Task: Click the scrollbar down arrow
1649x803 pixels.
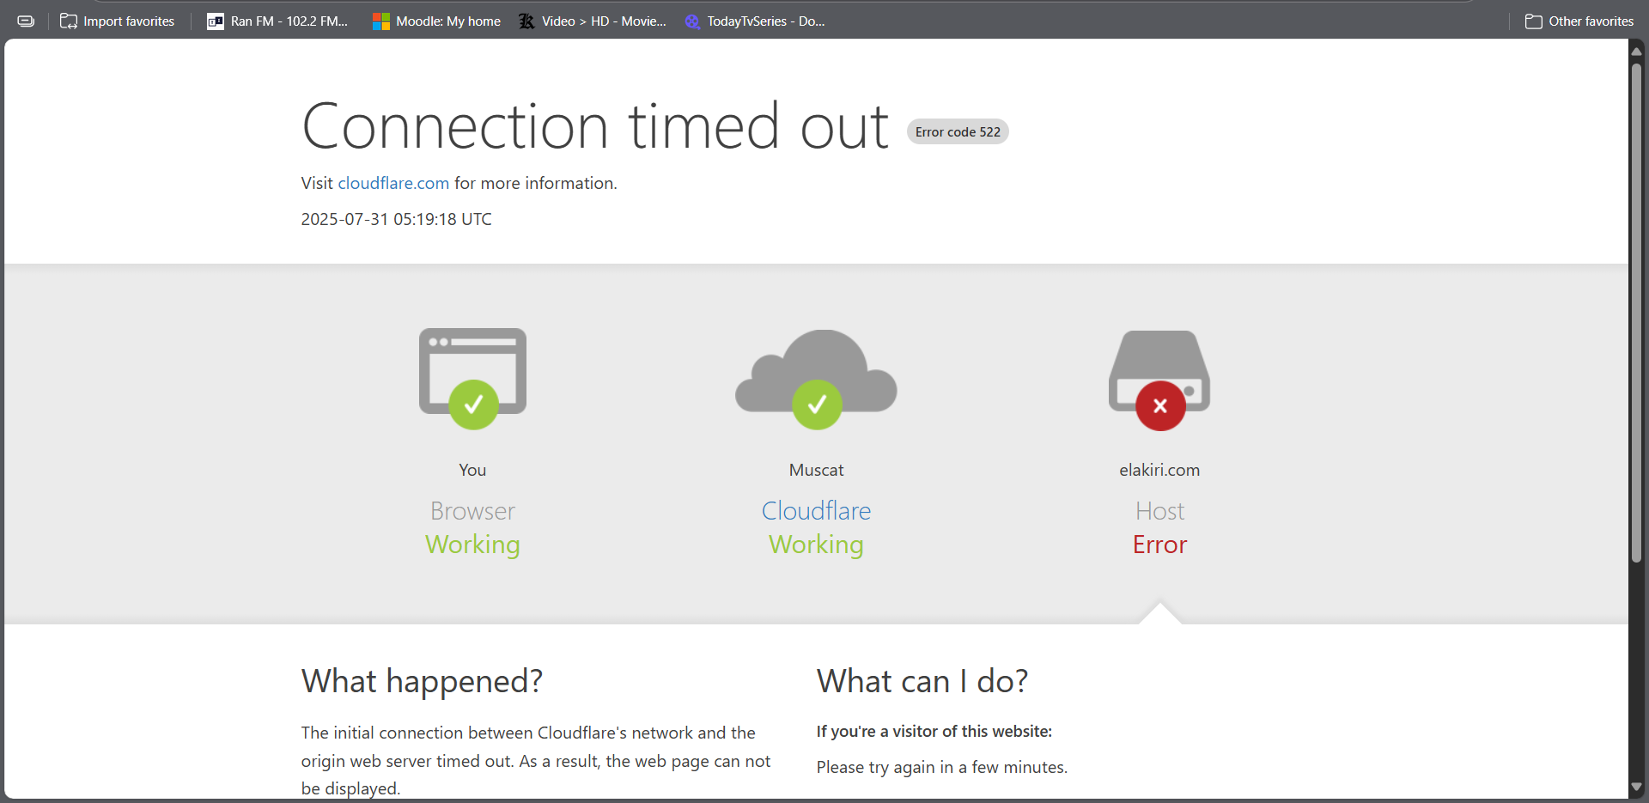Action: tap(1637, 787)
